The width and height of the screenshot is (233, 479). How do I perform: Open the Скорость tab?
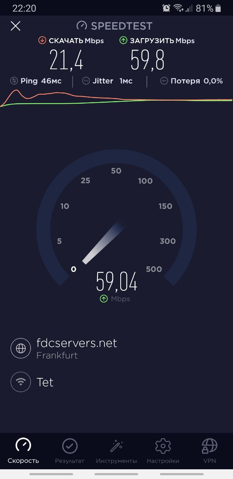(23, 451)
